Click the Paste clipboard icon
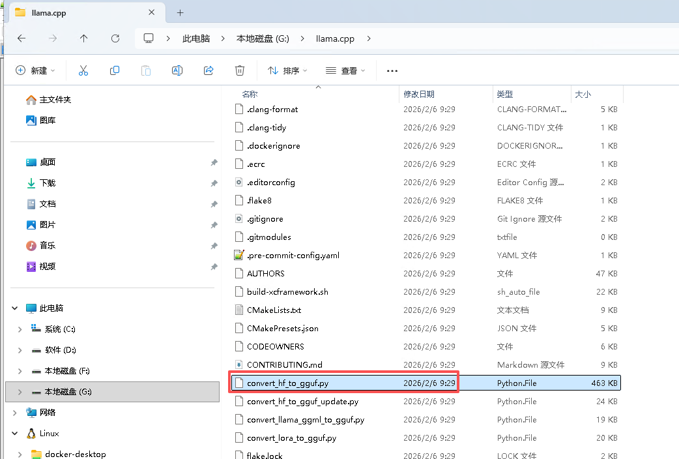The height and width of the screenshot is (459, 679). pyautogui.click(x=146, y=70)
